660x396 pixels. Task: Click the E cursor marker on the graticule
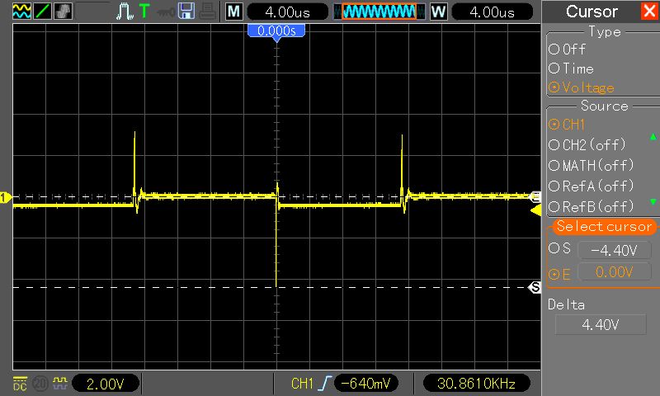point(535,196)
